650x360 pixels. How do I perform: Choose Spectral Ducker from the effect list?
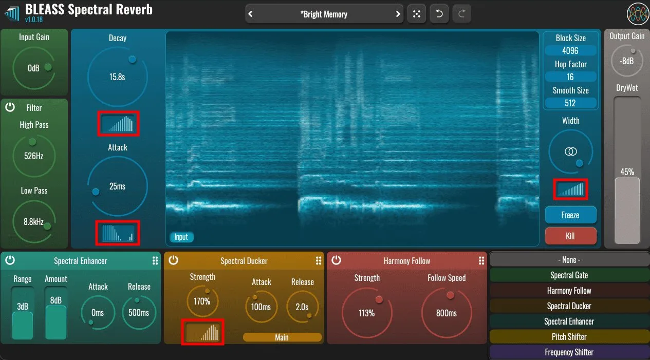[569, 306]
